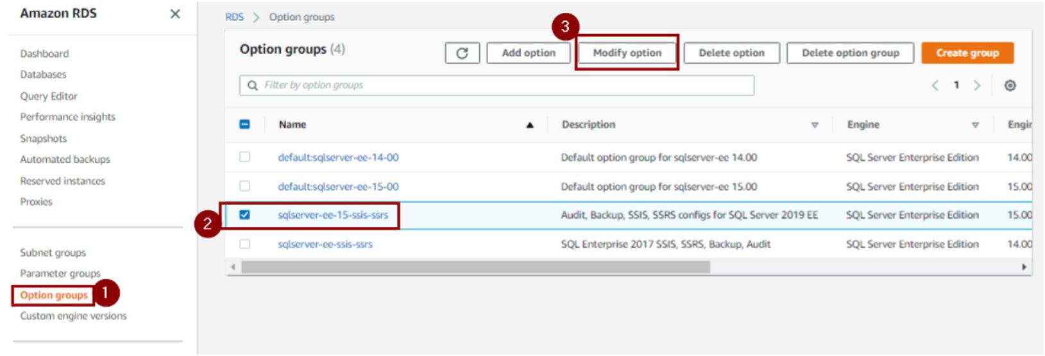The height and width of the screenshot is (356, 1045).
Task: Go to next page arrow
Action: point(976,85)
